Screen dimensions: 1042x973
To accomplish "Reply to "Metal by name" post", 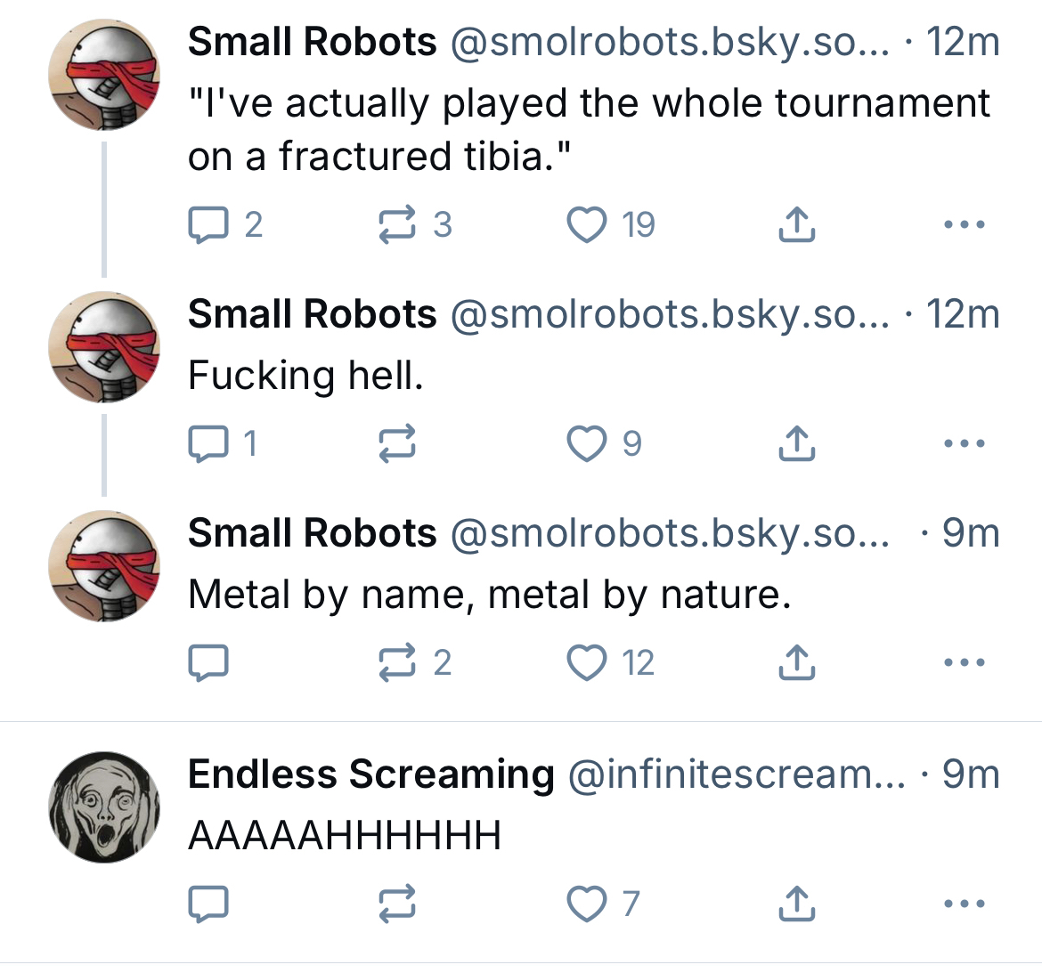I will click(x=208, y=662).
